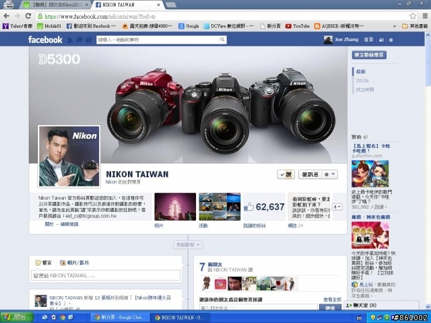
Task: Click the Windows Start button
Action: [x=16, y=318]
